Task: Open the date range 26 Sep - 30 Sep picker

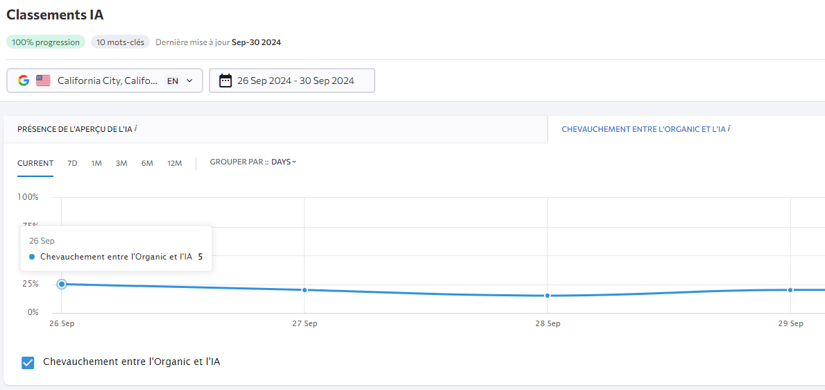Action: (x=296, y=80)
